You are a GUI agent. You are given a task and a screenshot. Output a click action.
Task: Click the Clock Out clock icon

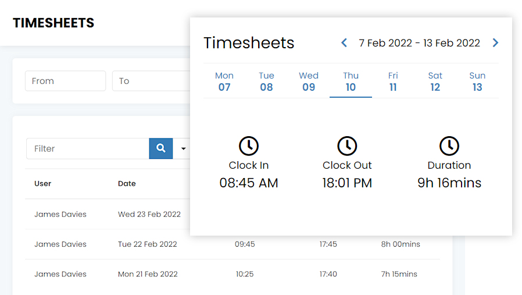[x=347, y=145]
